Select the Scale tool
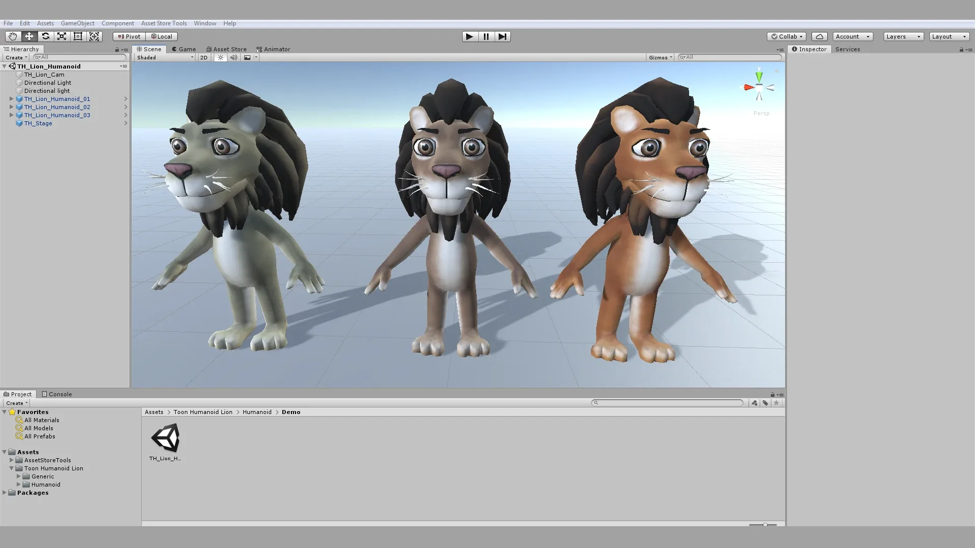Viewport: 975px width, 548px height. (61, 37)
